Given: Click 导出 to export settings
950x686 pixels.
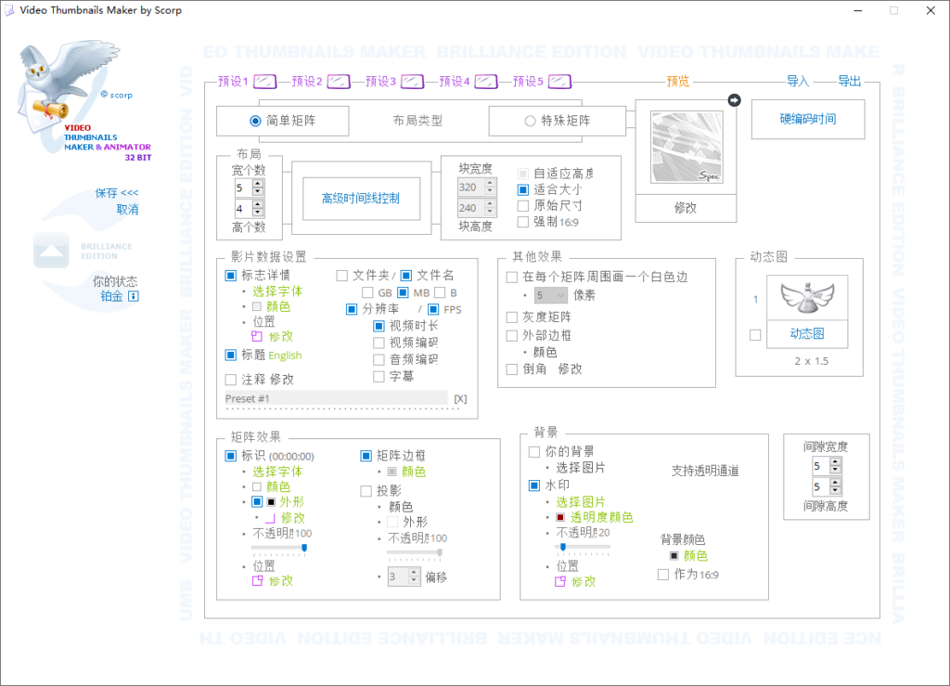Looking at the screenshot, I should pos(850,81).
